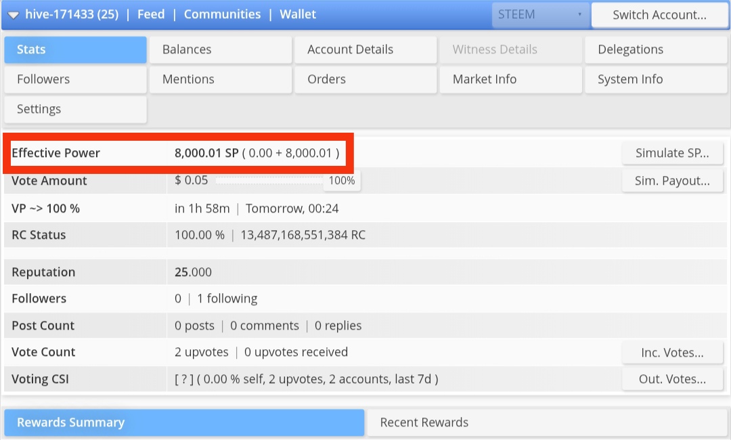Screen dimensions: 731x440
Task: Click the Vote Count row label
Action: point(43,353)
